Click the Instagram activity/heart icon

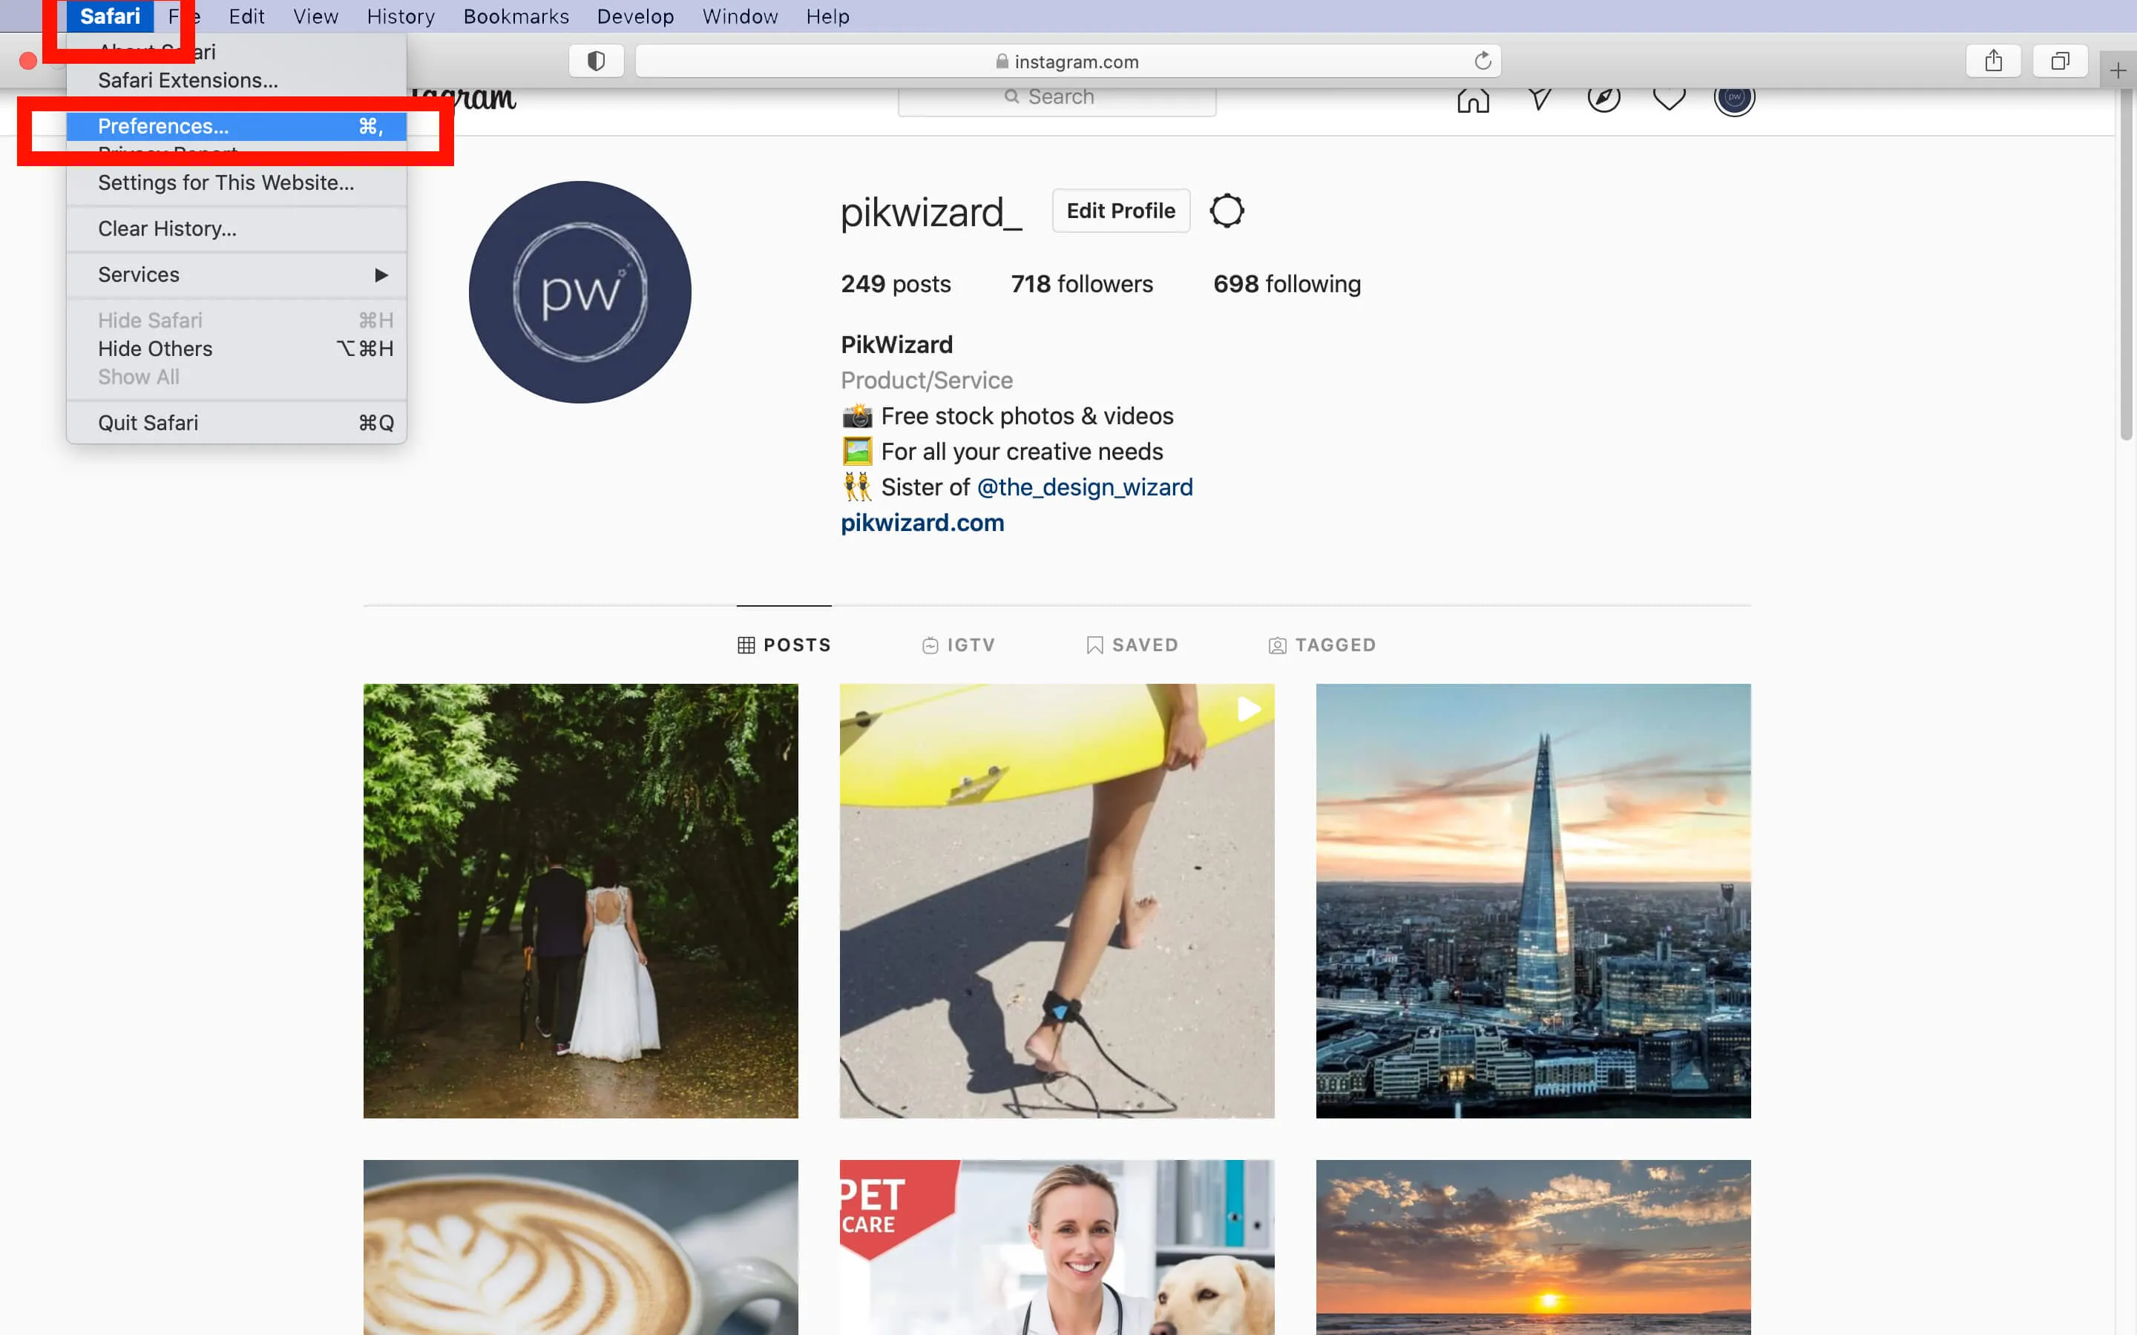pos(1670,96)
